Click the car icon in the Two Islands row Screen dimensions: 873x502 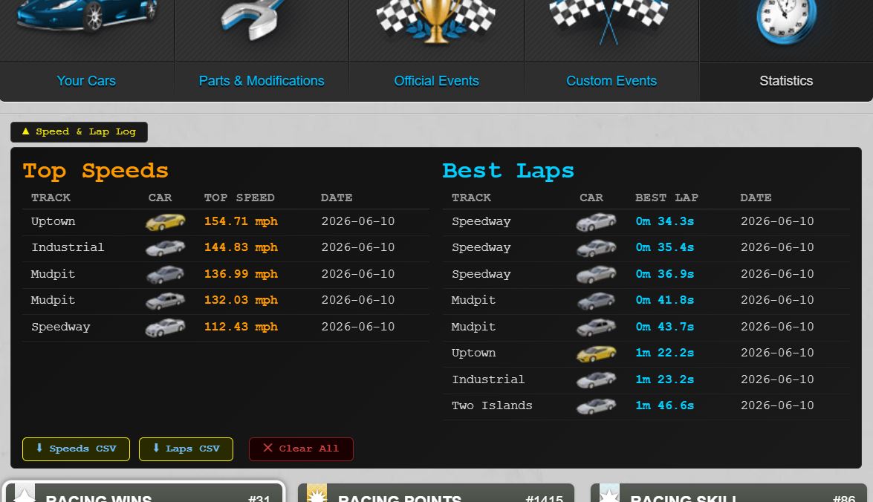pos(597,405)
